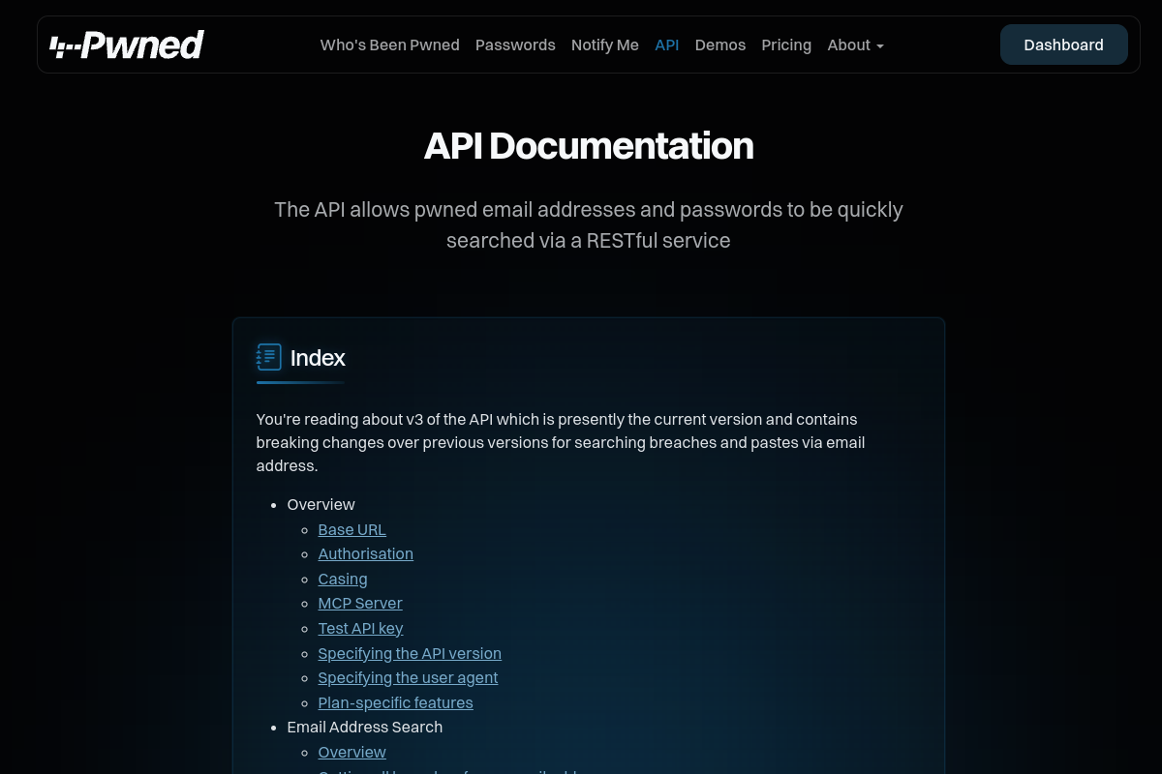
Task: Open Who's Been Pwned page
Action: (x=390, y=45)
